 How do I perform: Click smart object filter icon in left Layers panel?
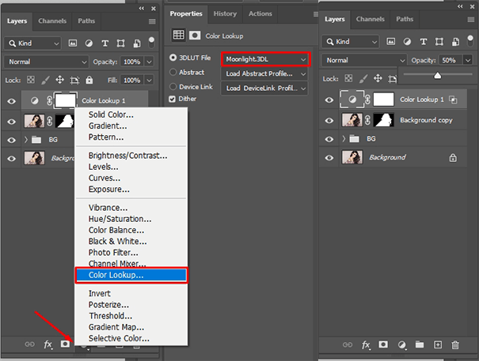tap(137, 43)
